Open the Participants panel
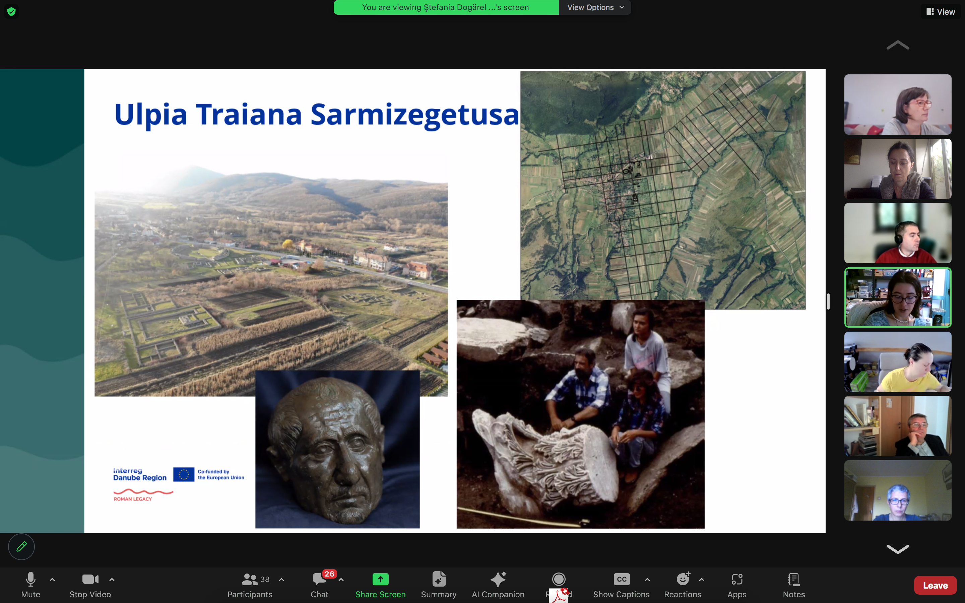The image size is (965, 603). click(250, 585)
